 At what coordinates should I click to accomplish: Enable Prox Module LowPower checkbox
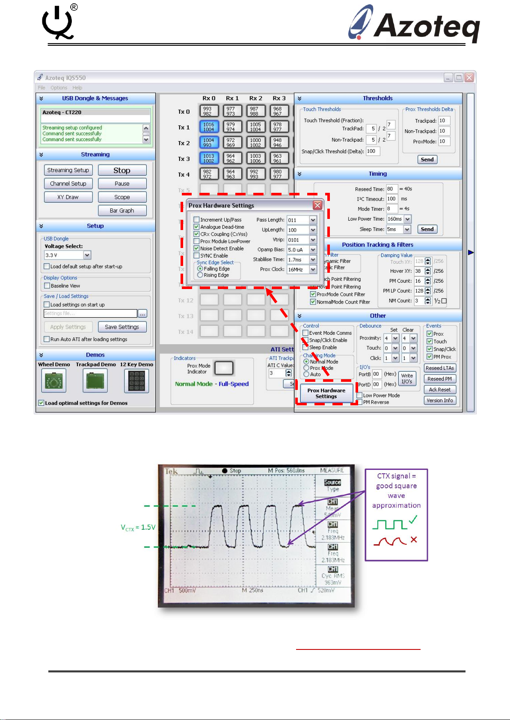[x=196, y=242]
